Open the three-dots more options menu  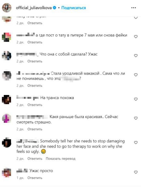pyautogui.click(x=133, y=8)
